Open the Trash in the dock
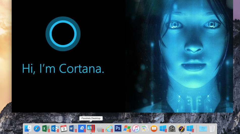 click(212, 128)
